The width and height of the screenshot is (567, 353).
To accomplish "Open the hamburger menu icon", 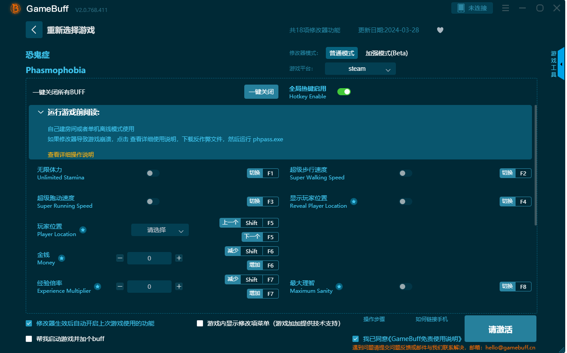I will click(x=506, y=8).
